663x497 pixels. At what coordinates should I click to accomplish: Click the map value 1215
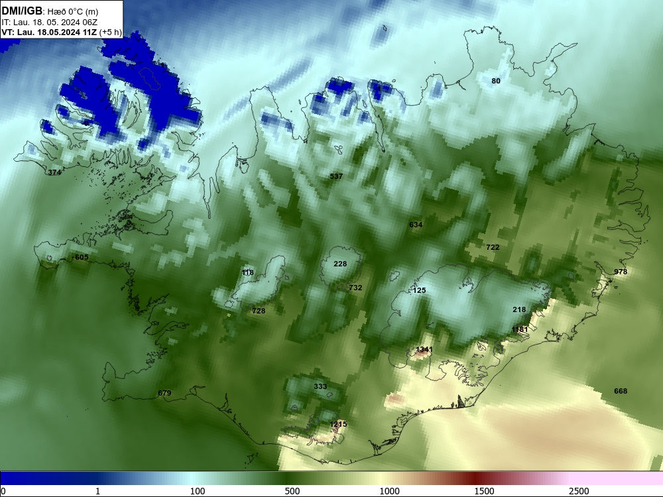pos(338,424)
